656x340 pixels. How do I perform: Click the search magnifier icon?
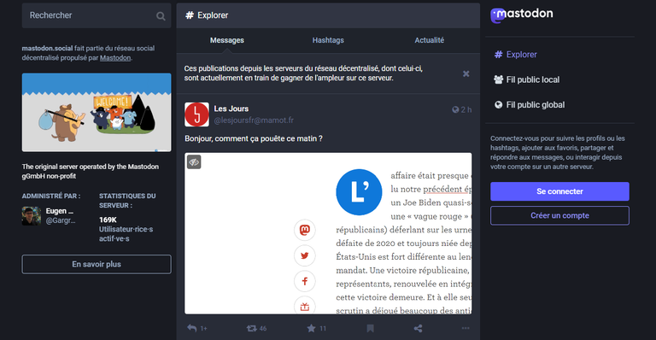(x=161, y=16)
